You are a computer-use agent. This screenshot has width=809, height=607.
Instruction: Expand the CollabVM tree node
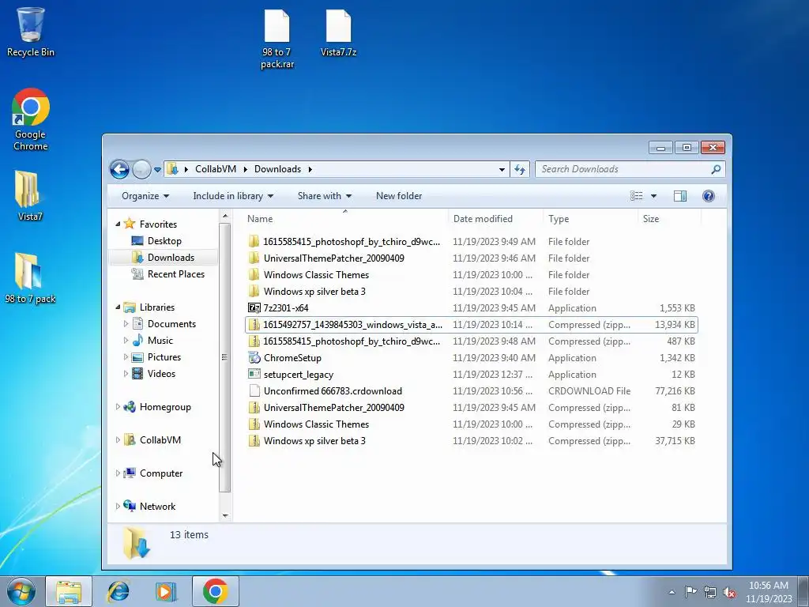[118, 440]
